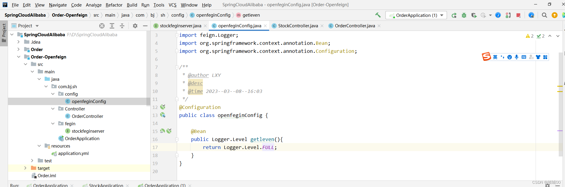The width and height of the screenshot is (565, 187).
Task: Select stockfeginserver in project tree
Action: [88, 131]
